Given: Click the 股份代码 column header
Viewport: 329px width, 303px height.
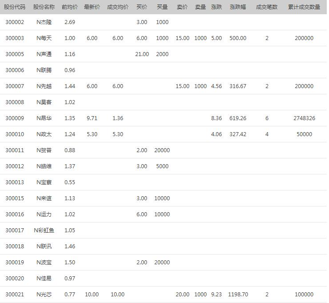Looking at the screenshot, I should coord(15,7).
